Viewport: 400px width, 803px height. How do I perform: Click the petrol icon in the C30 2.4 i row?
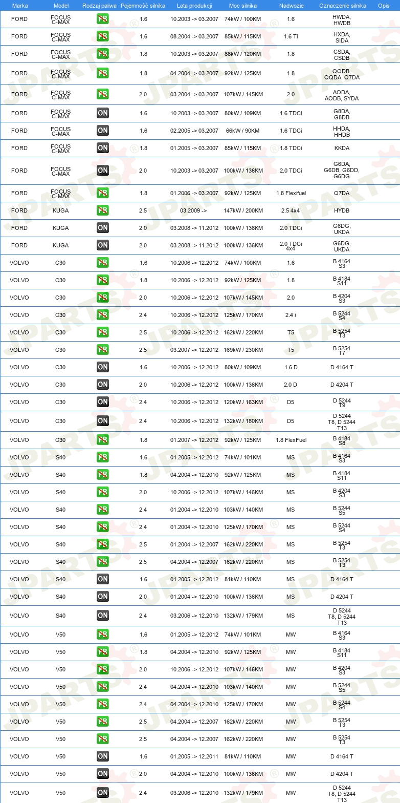103,315
